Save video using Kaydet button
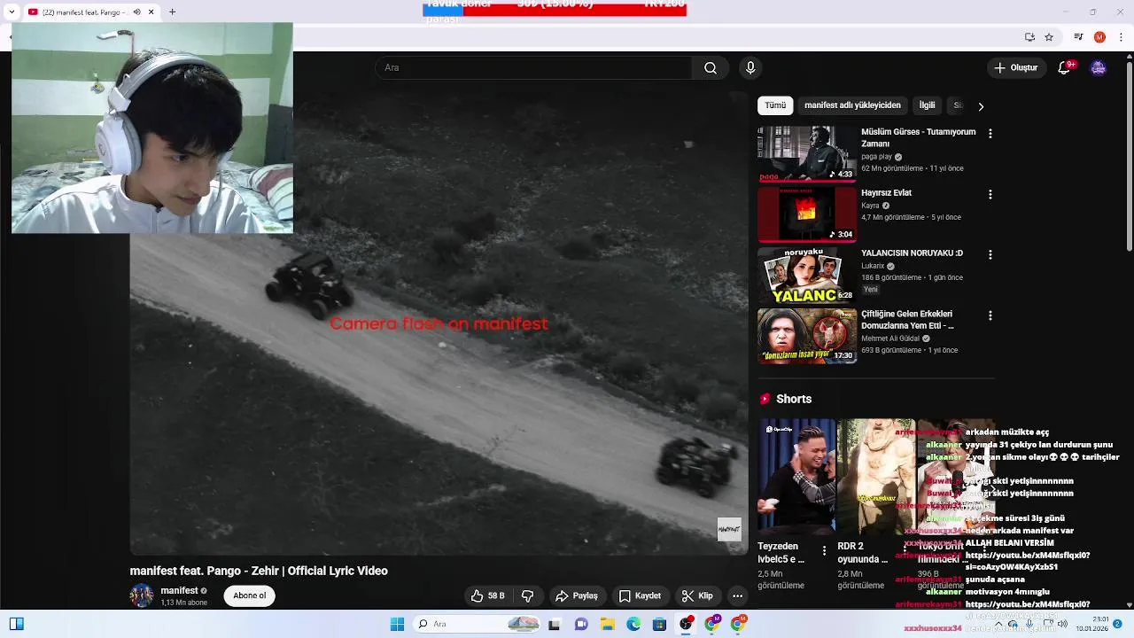The image size is (1134, 638). [640, 595]
